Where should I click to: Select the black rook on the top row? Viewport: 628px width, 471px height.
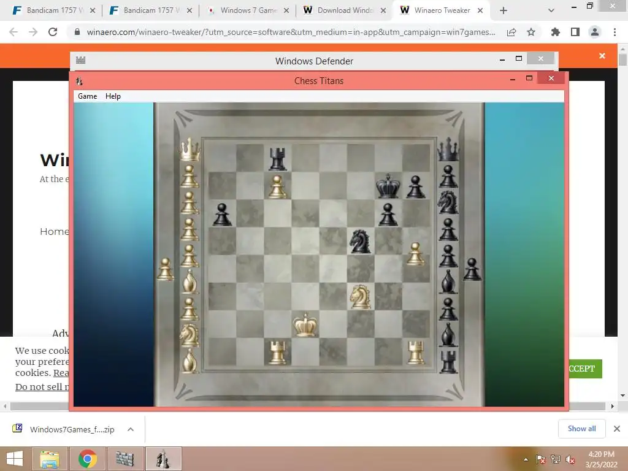pos(278,159)
